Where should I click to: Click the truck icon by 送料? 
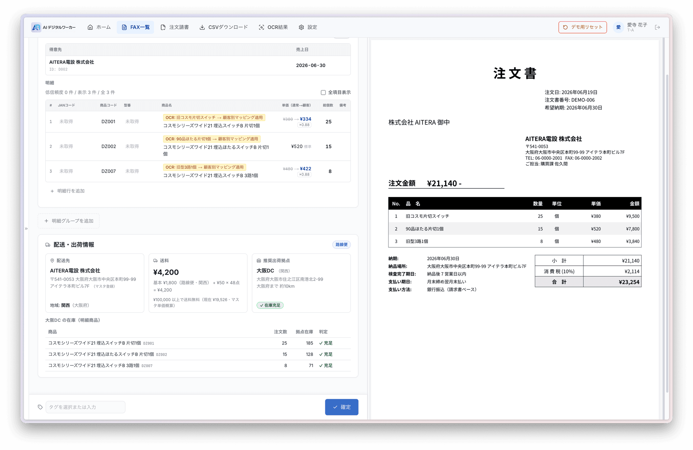click(x=156, y=261)
